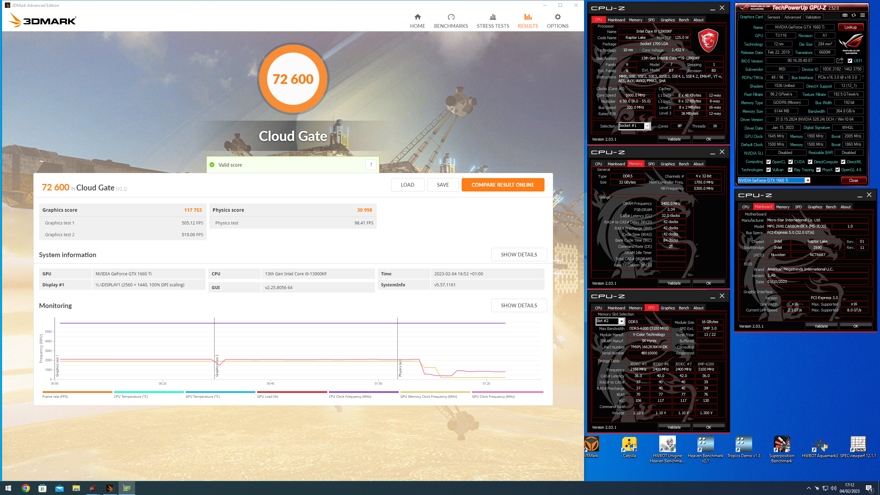
Task: Open VRMark desktop shortcut
Action: coord(591,447)
